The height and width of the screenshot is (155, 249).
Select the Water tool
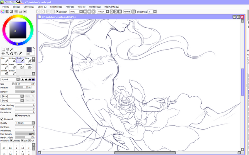[28, 60]
